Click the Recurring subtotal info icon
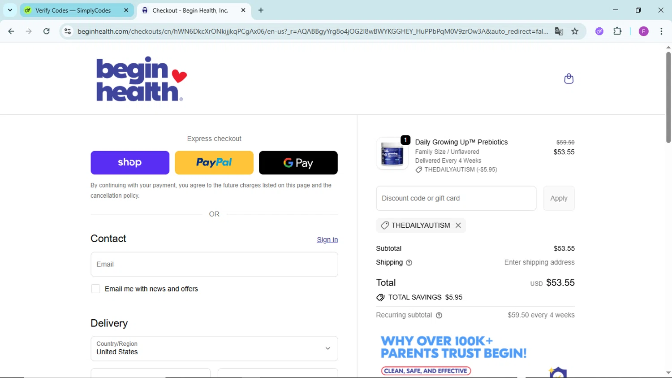Image resolution: width=672 pixels, height=378 pixels. coord(439,315)
